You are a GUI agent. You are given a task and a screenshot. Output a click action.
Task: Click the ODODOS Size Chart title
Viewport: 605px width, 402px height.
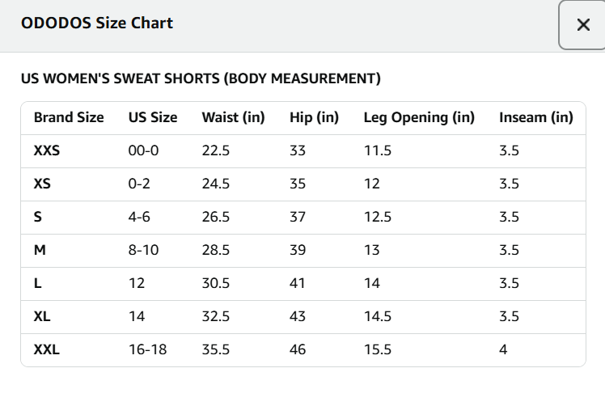pyautogui.click(x=97, y=23)
